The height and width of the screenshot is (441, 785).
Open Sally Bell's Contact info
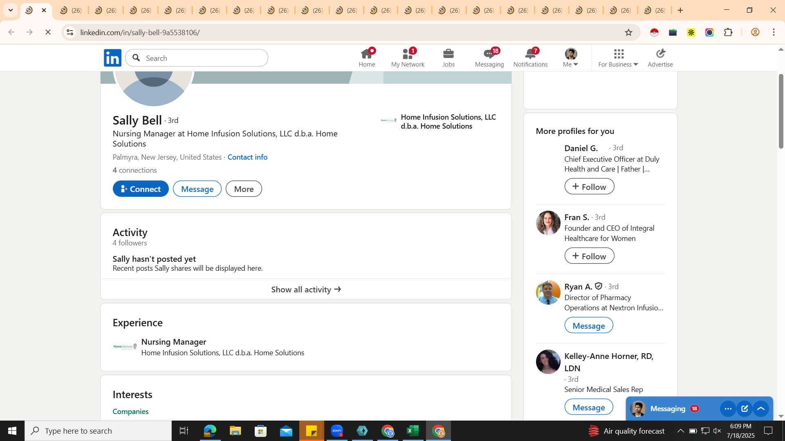point(247,157)
